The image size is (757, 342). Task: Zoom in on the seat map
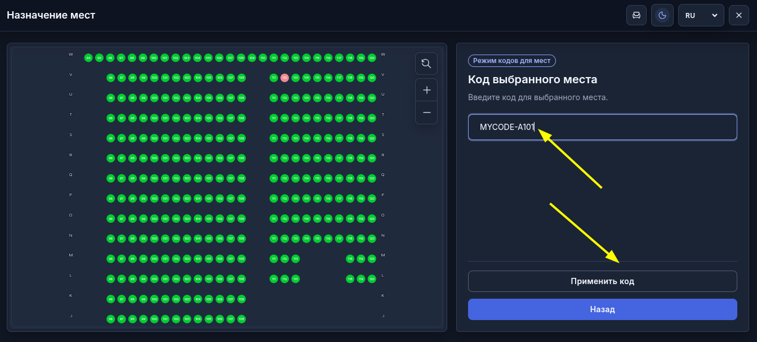coord(426,90)
